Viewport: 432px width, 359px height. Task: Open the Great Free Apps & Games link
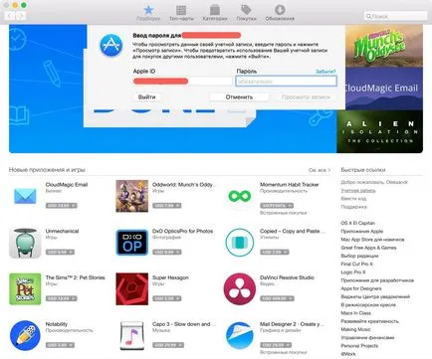pyautogui.click(x=368, y=248)
